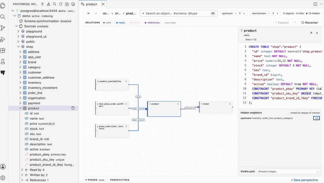Open the Extensions view
Image resolution: width=324 pixels, height=183 pixels.
click(x=3, y=51)
